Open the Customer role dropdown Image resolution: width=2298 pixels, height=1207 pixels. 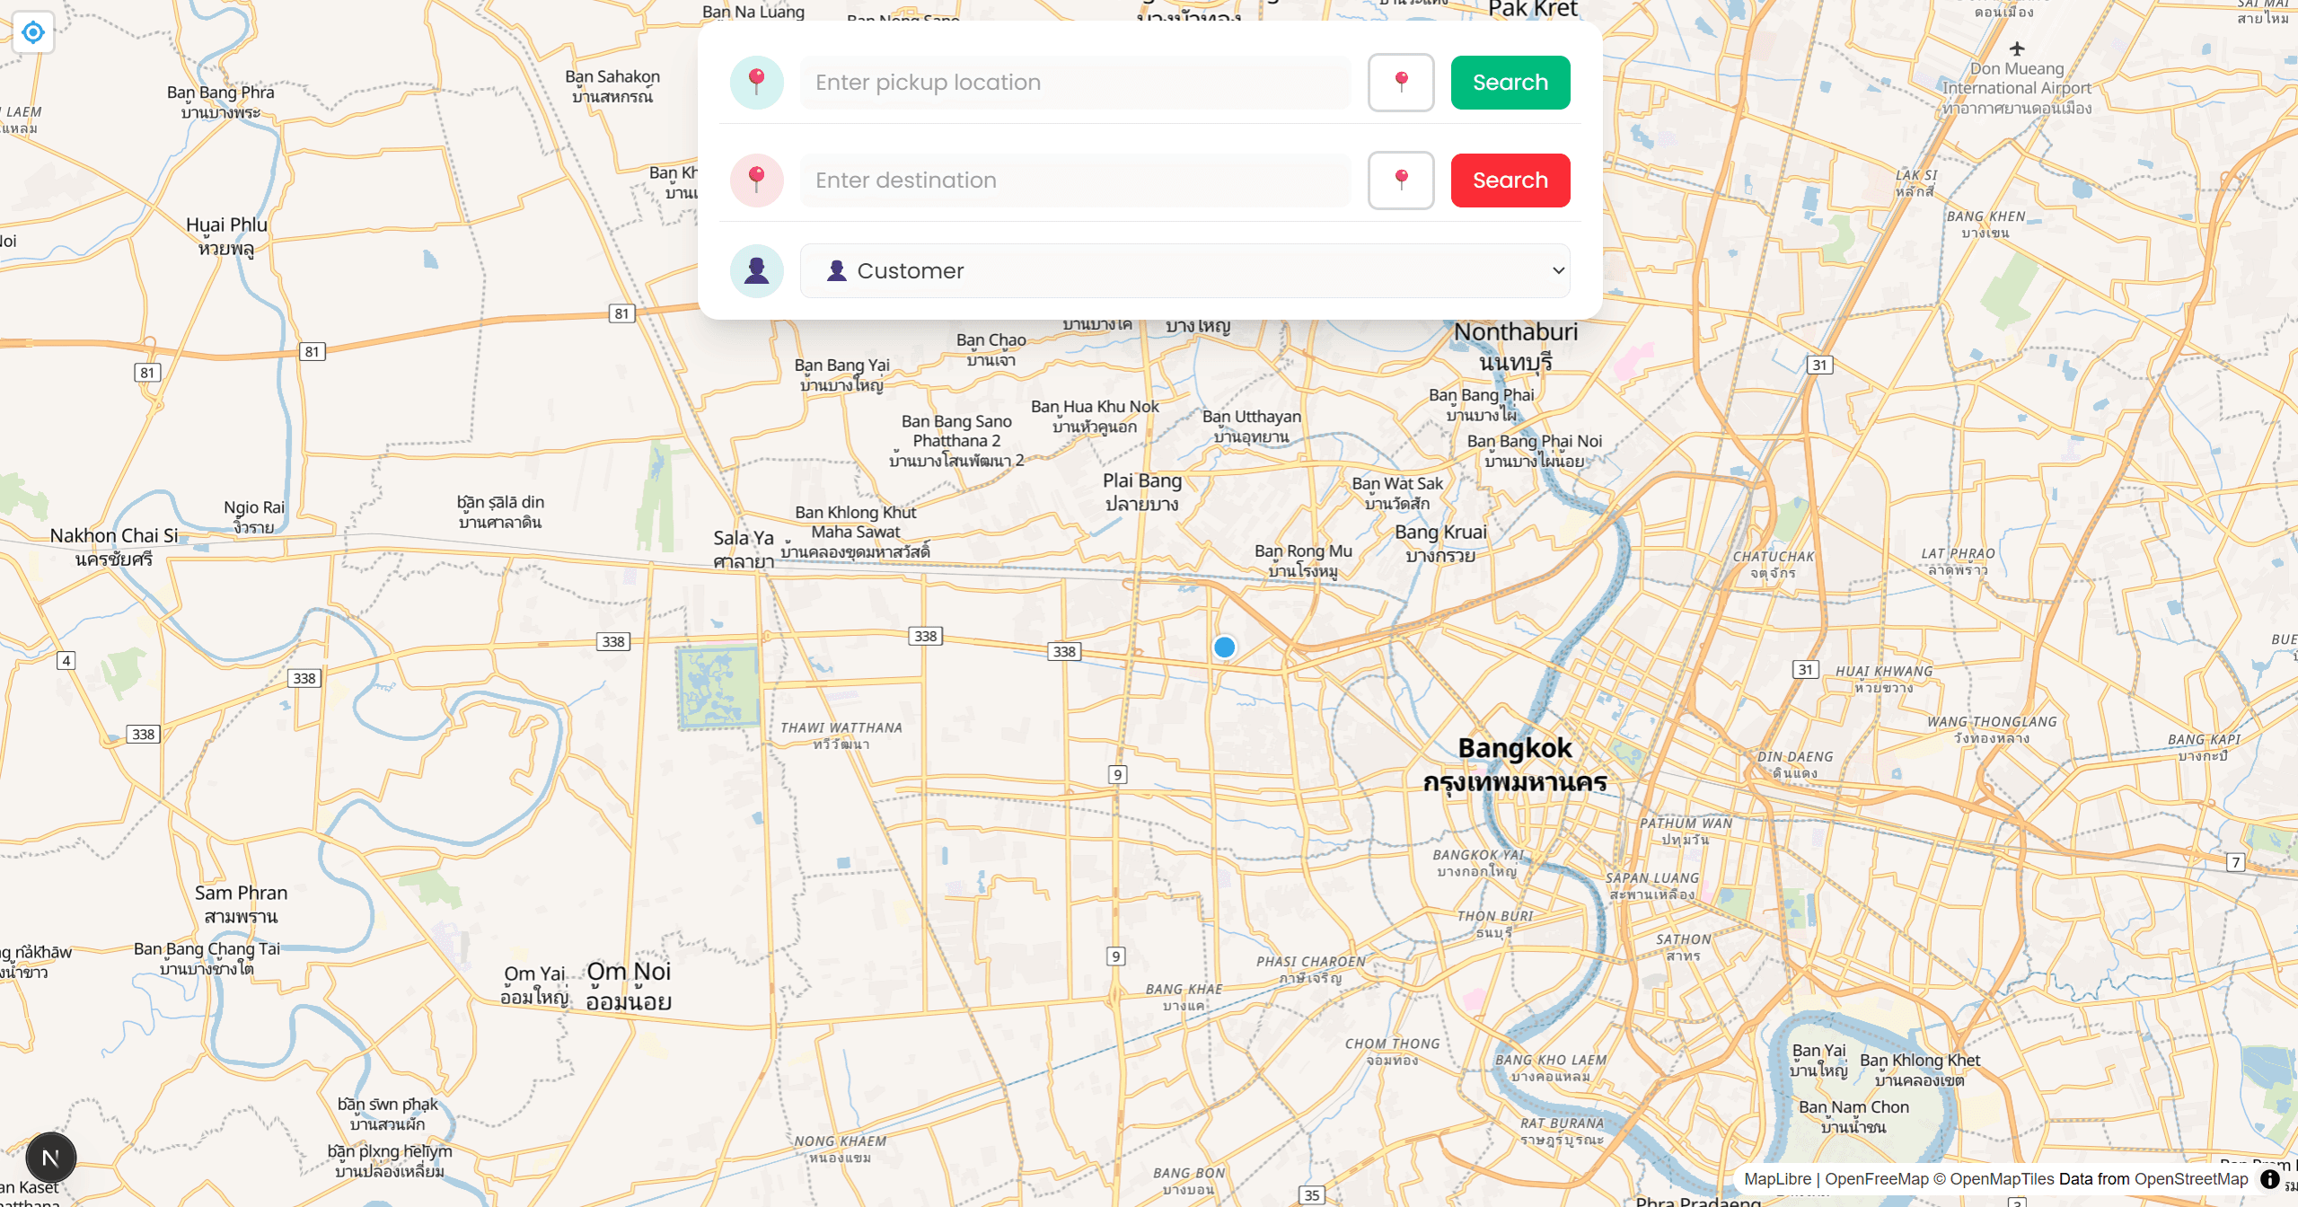[x=1184, y=270]
